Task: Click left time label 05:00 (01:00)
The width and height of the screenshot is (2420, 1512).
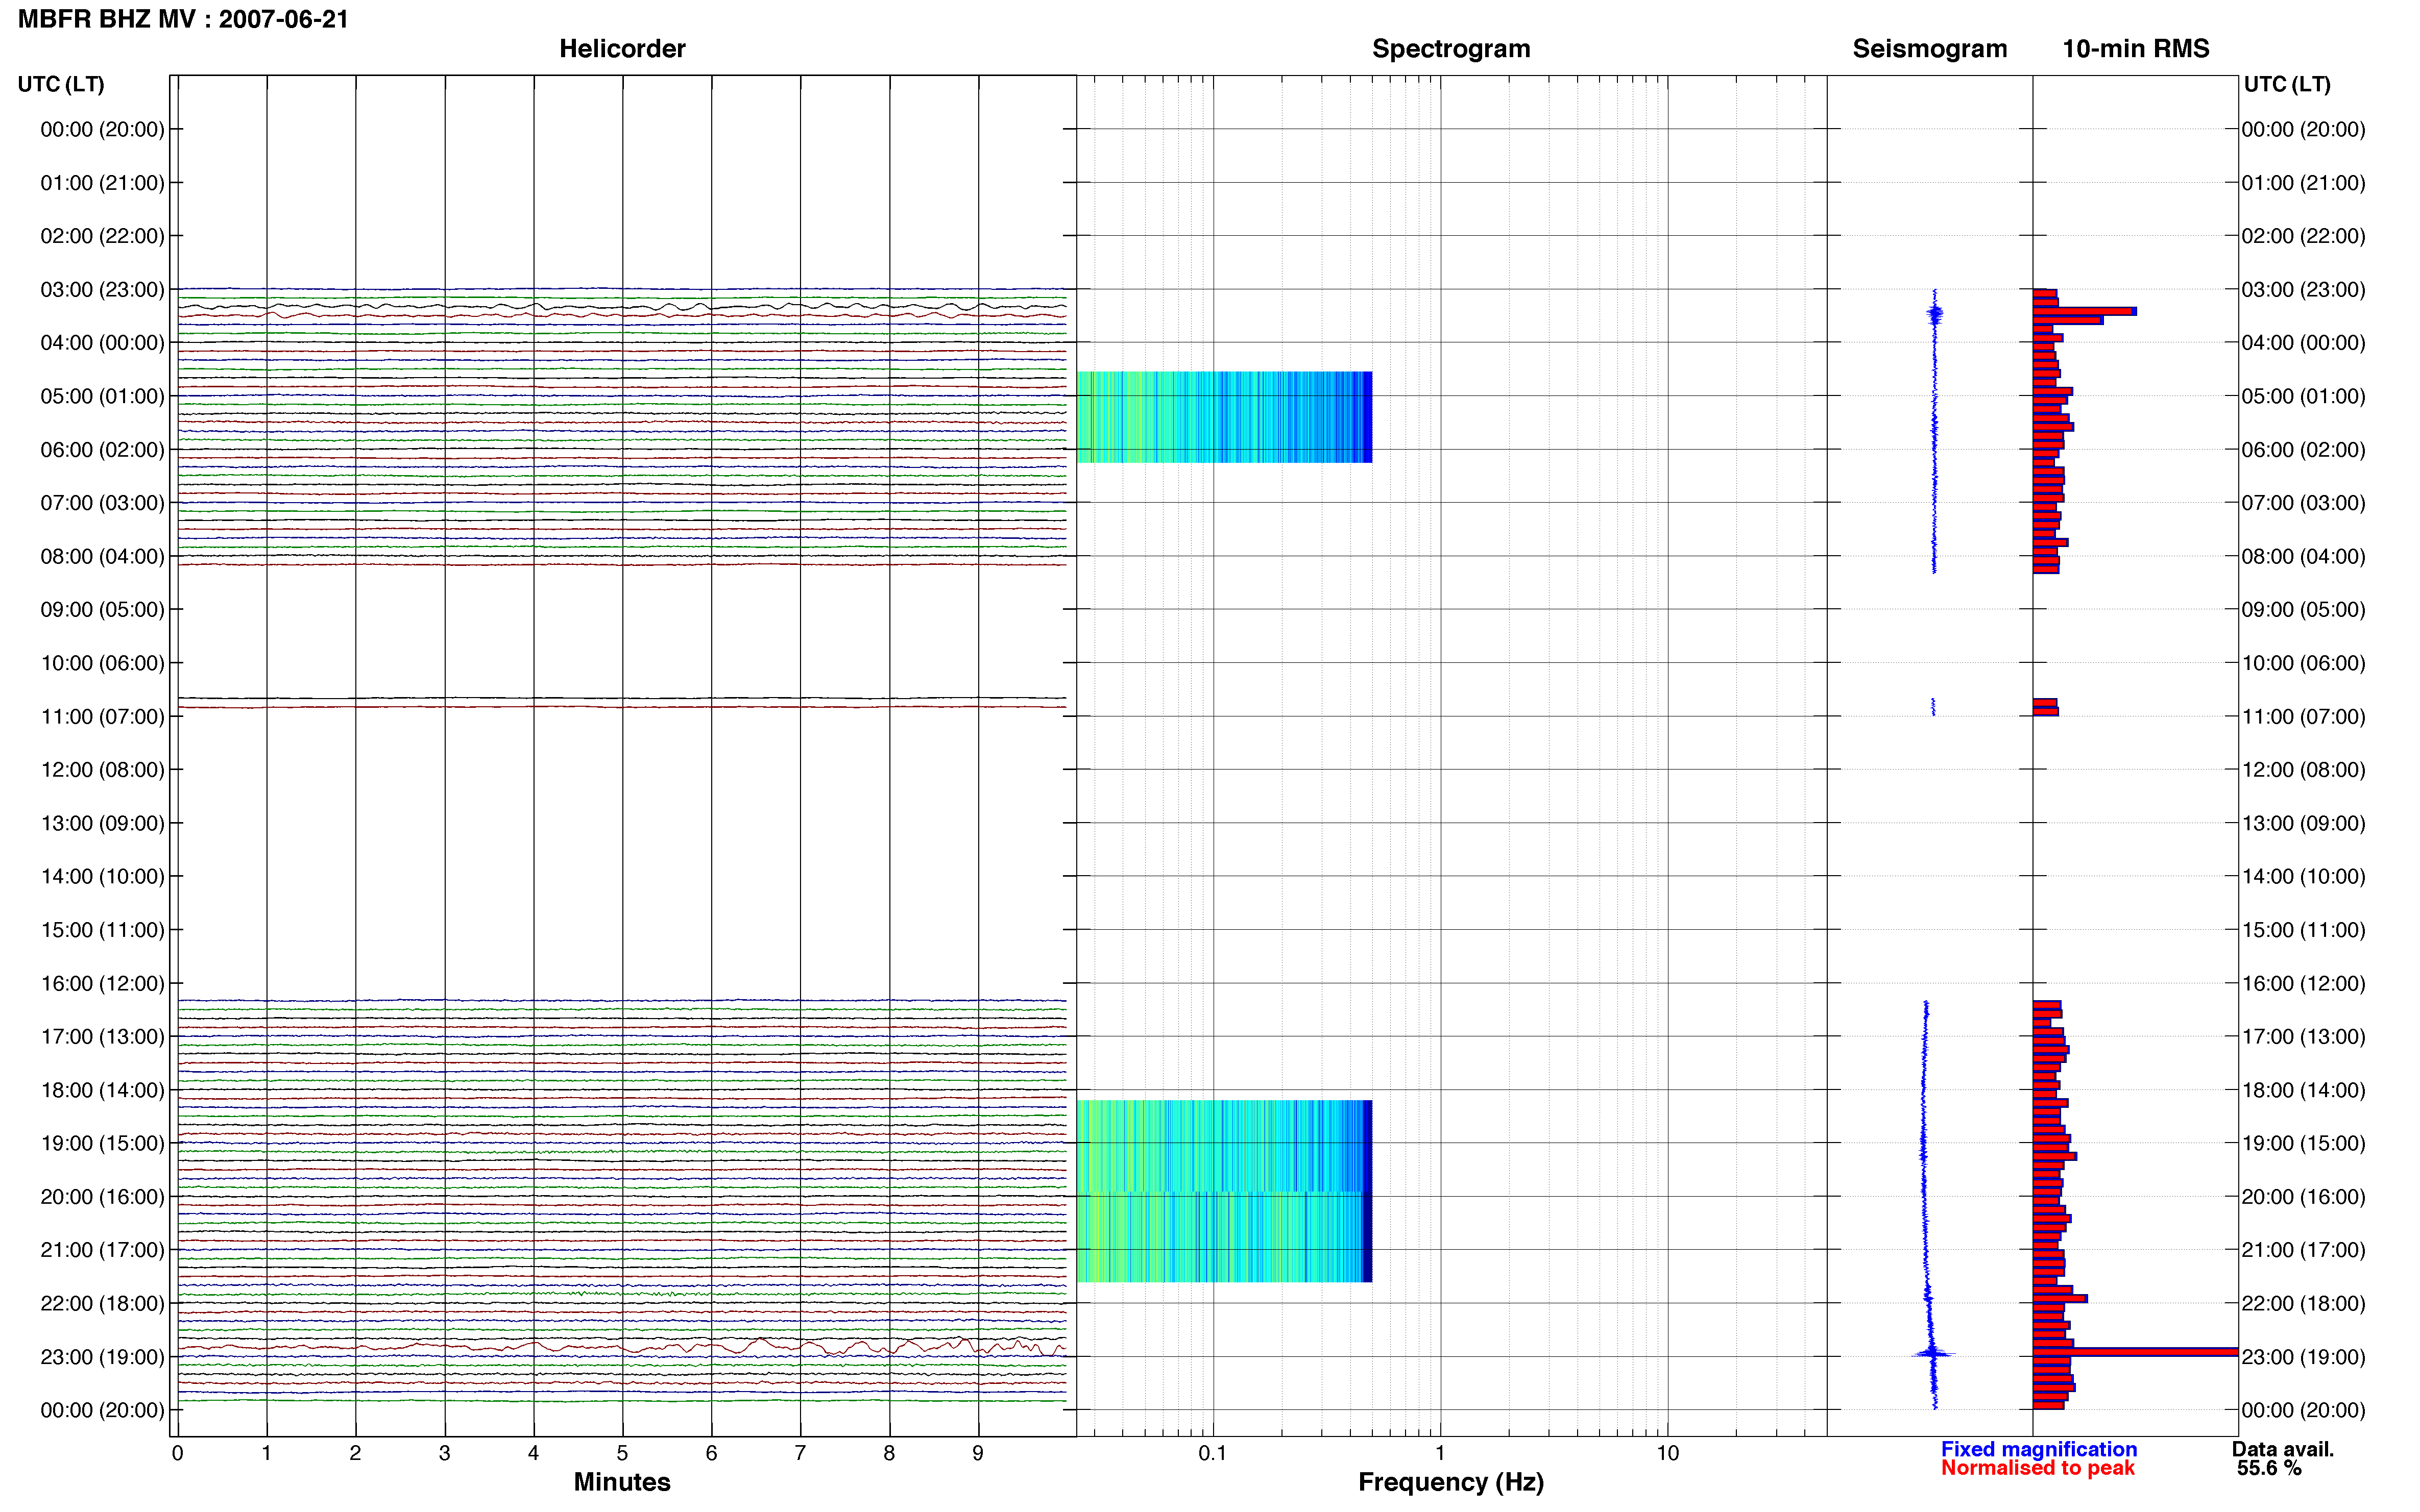Action: [102, 396]
